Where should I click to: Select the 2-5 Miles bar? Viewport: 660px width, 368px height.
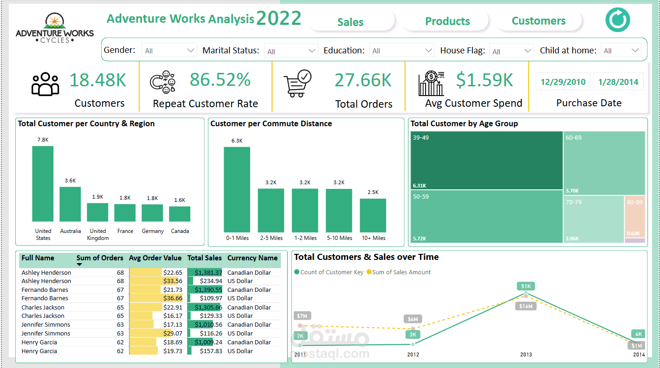coord(271,210)
